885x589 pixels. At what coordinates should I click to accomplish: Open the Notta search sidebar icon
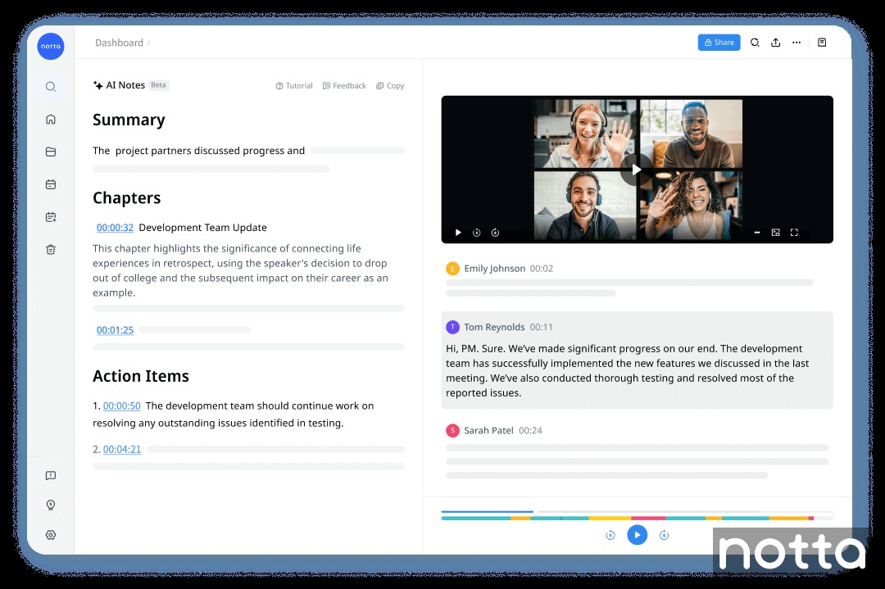click(x=51, y=86)
